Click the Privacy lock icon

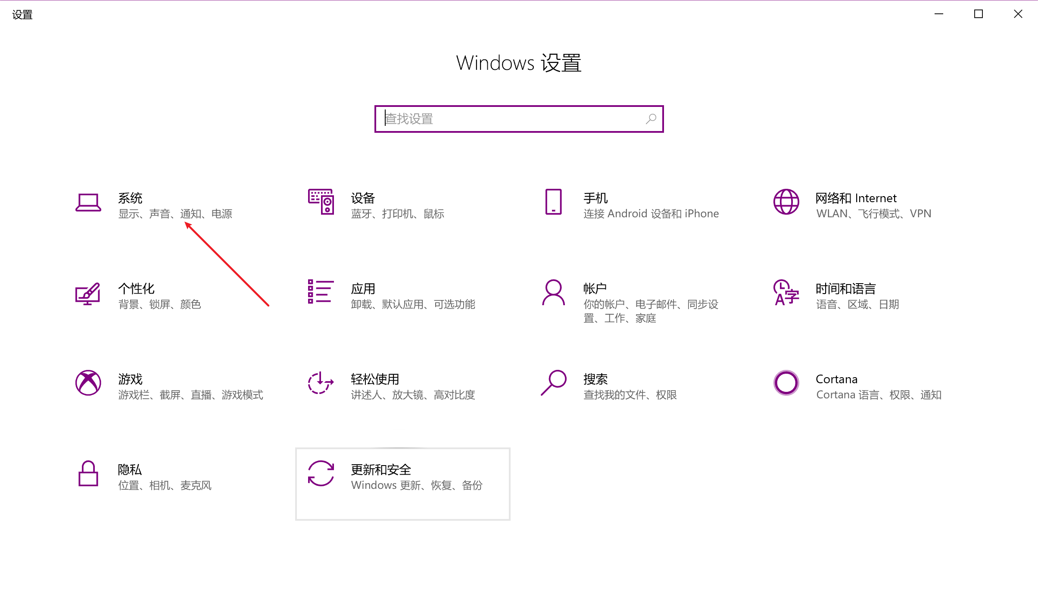(x=88, y=473)
